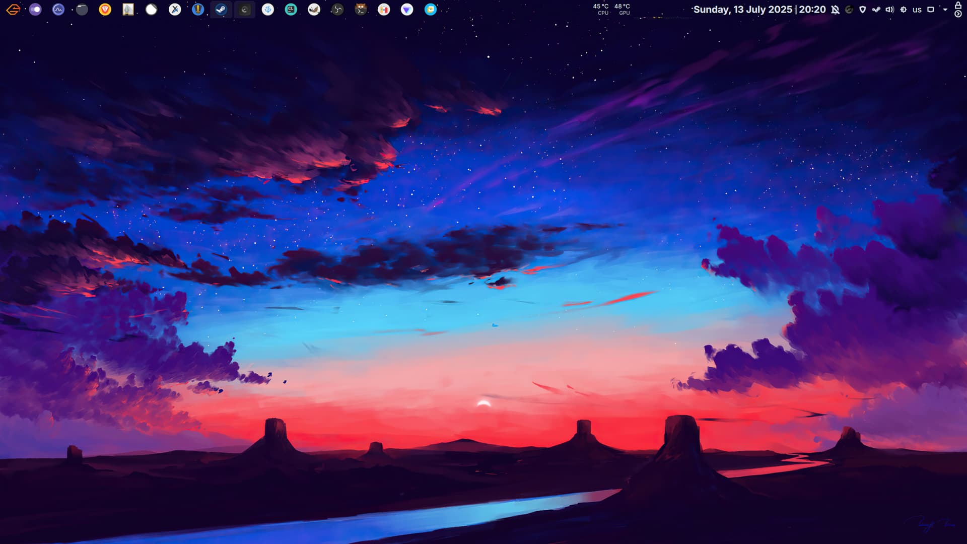Screen dimensions: 967x544
Task: Launch Steam from the panel
Action: tap(221, 10)
